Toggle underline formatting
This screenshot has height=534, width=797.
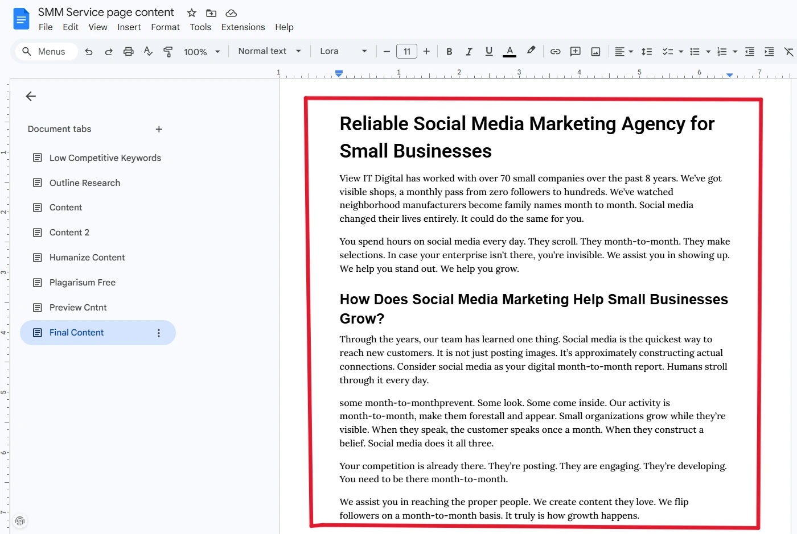(488, 52)
